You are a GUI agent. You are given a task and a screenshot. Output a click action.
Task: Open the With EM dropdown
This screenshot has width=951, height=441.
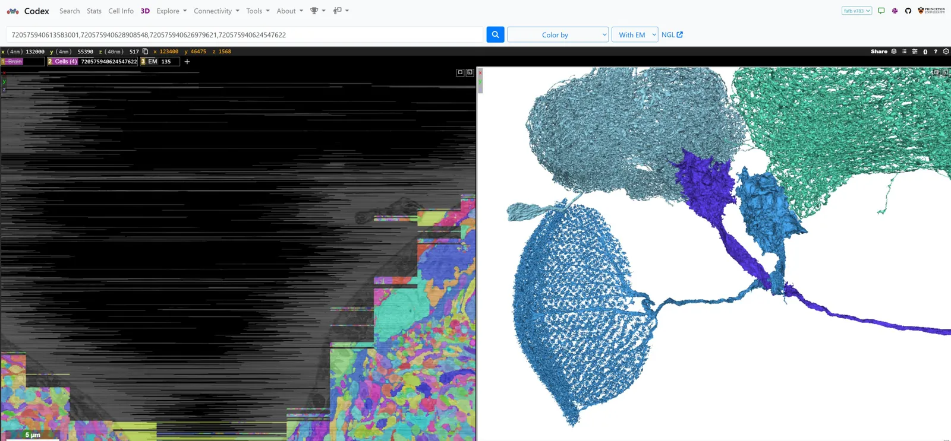pyautogui.click(x=634, y=35)
